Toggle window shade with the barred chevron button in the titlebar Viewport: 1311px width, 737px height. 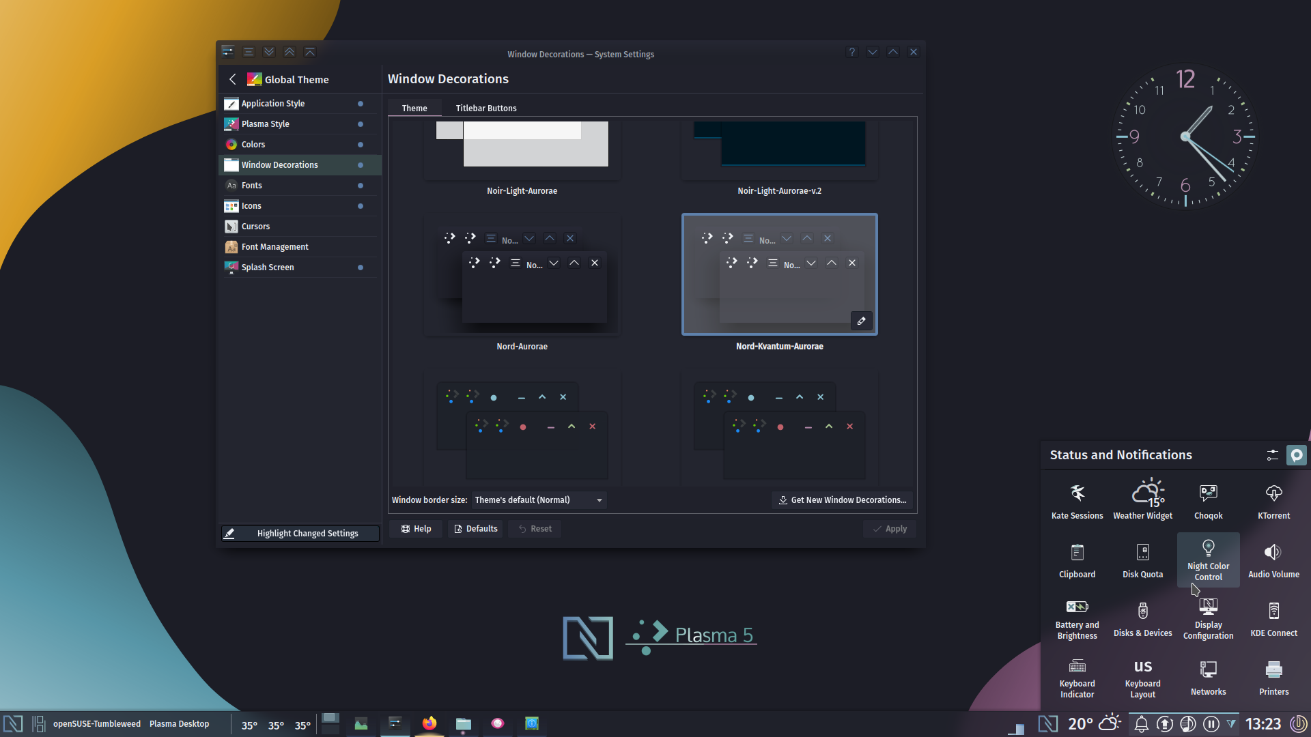[x=310, y=52]
